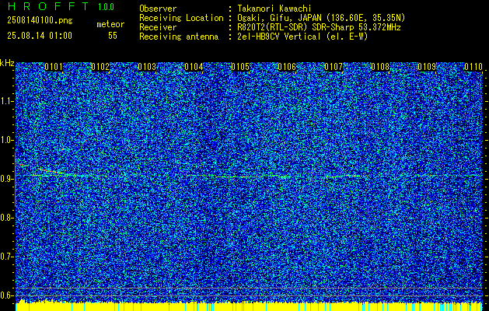This screenshot has height=311, width=489.
Task: Click the date stamp 25.08.14 01:00
Action: [40, 36]
